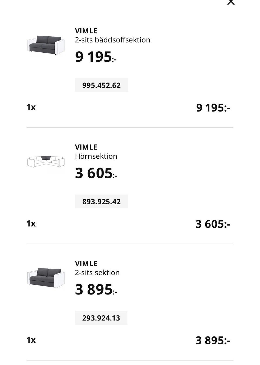Select the 9 195:- line total
This screenshot has height=365, width=260.
[213, 108]
